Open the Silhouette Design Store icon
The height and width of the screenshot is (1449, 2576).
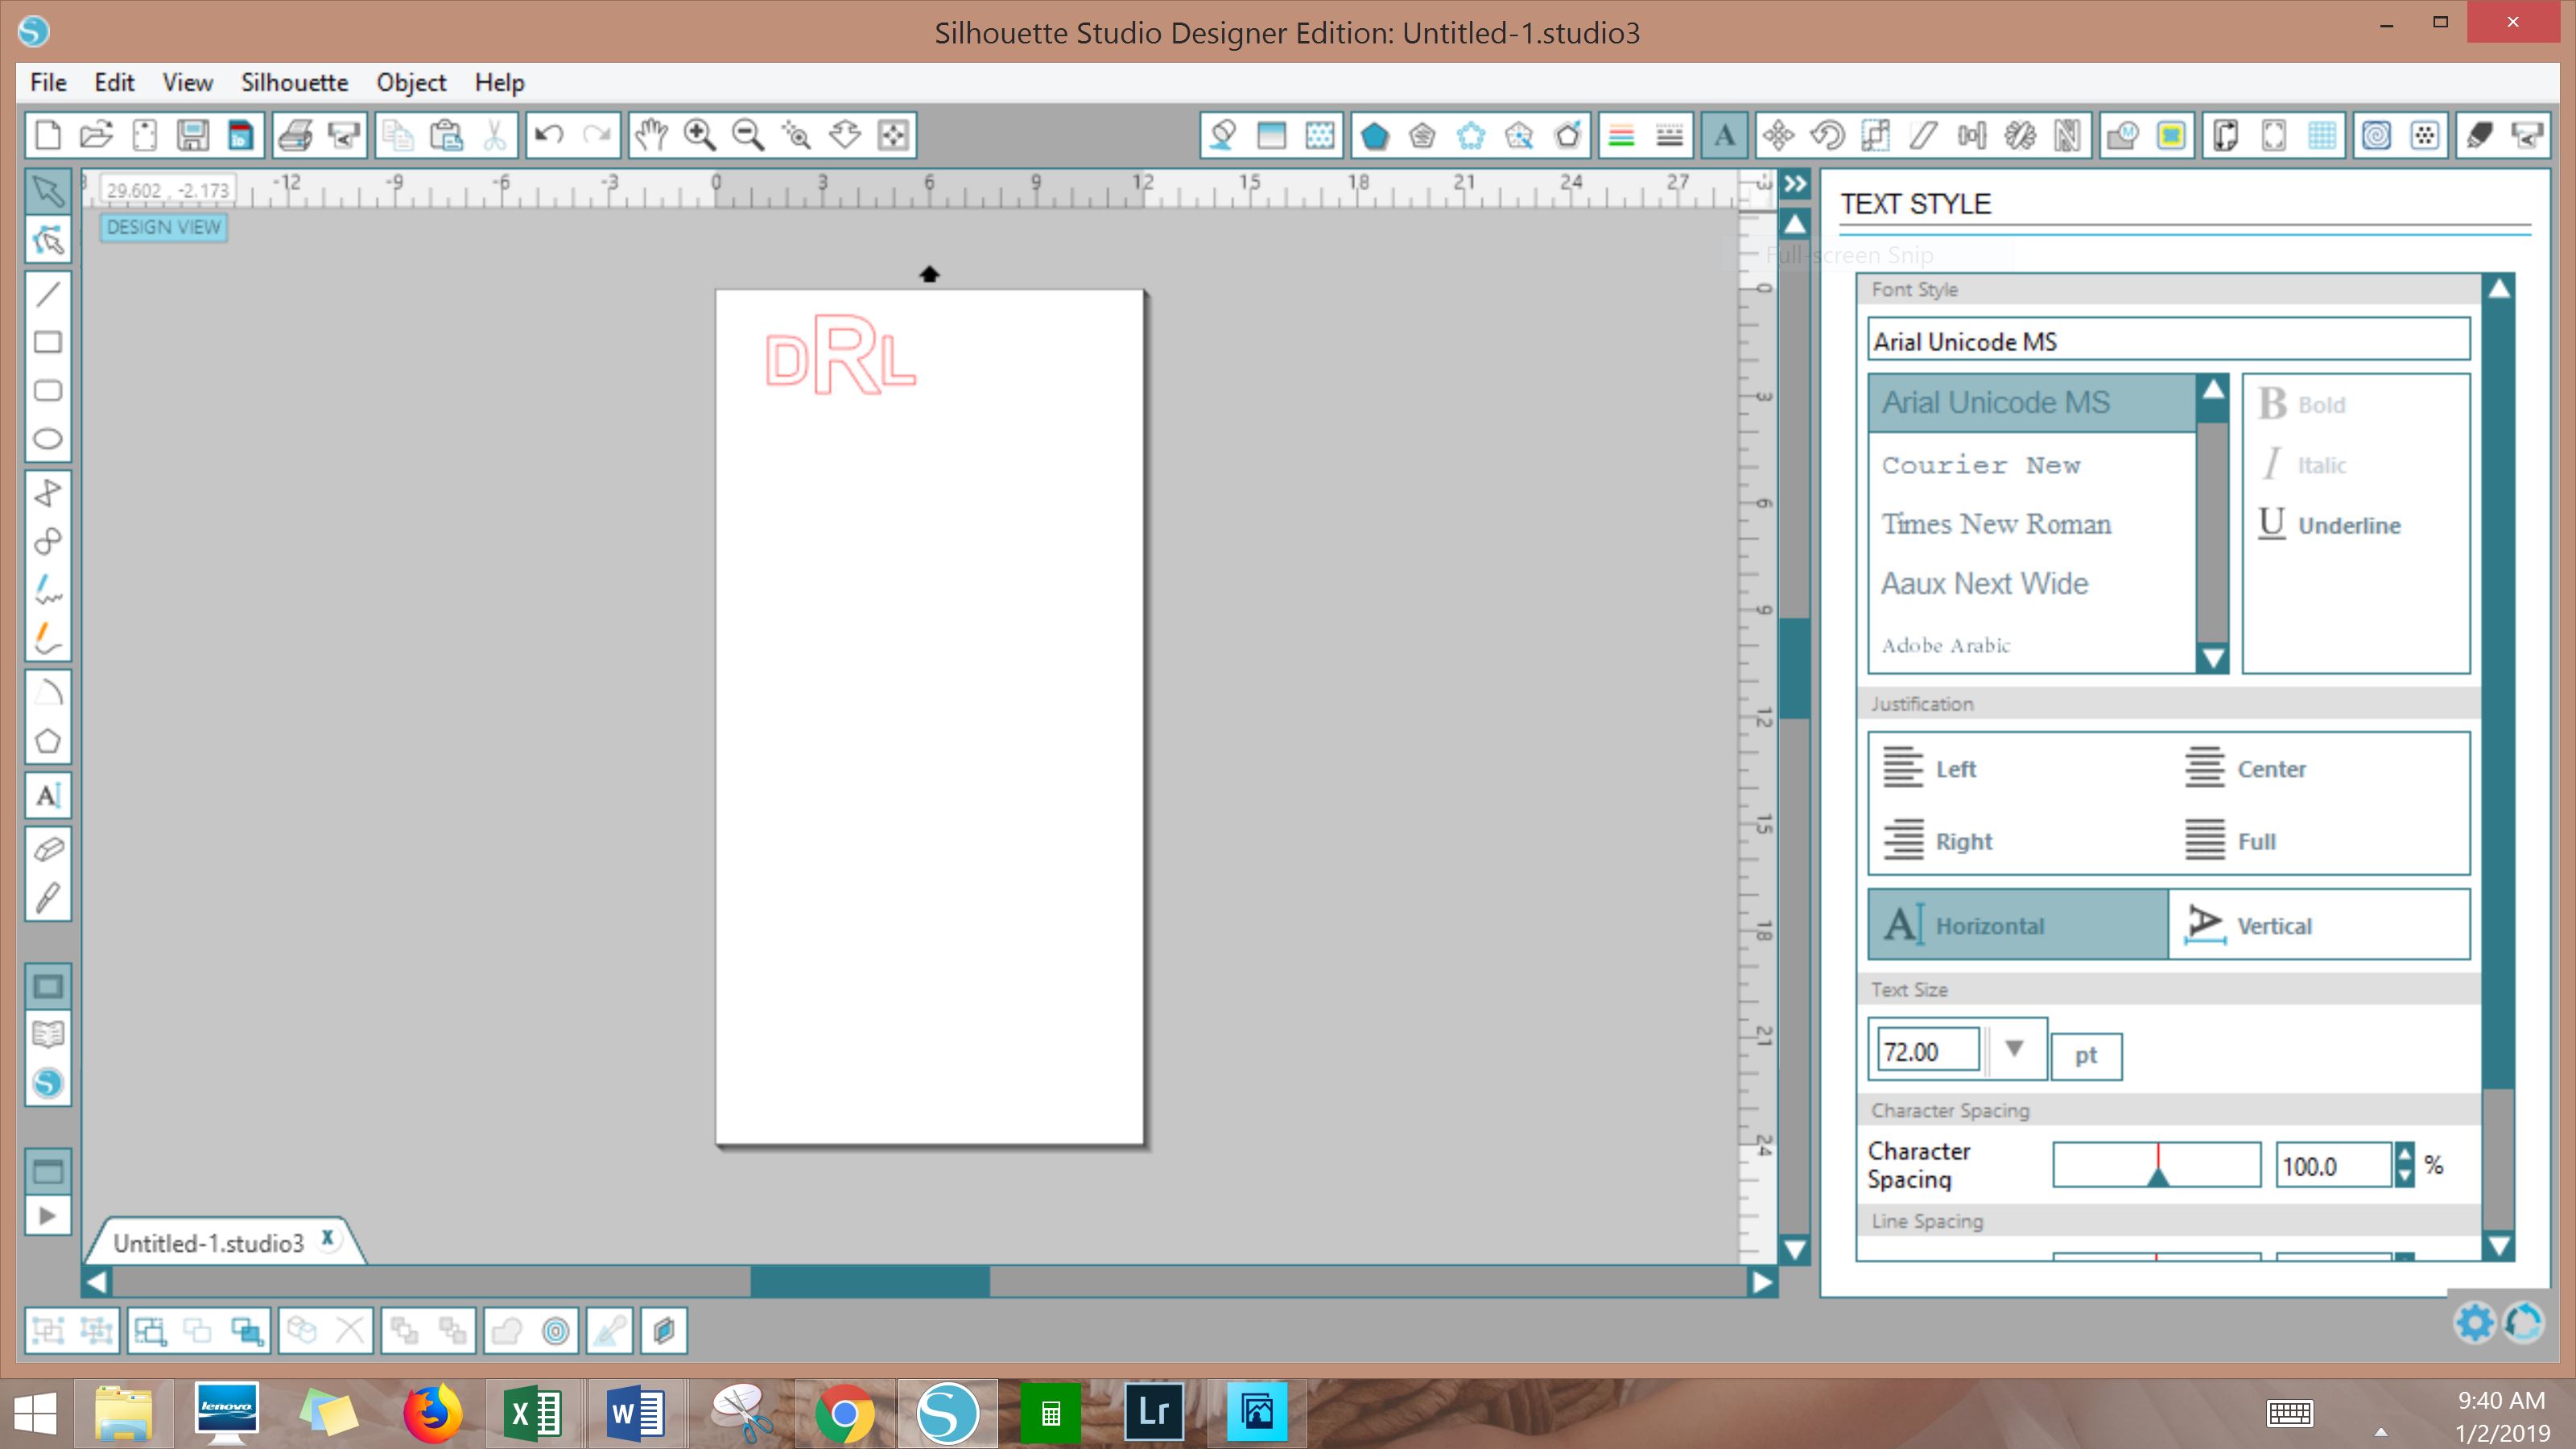click(x=47, y=1083)
